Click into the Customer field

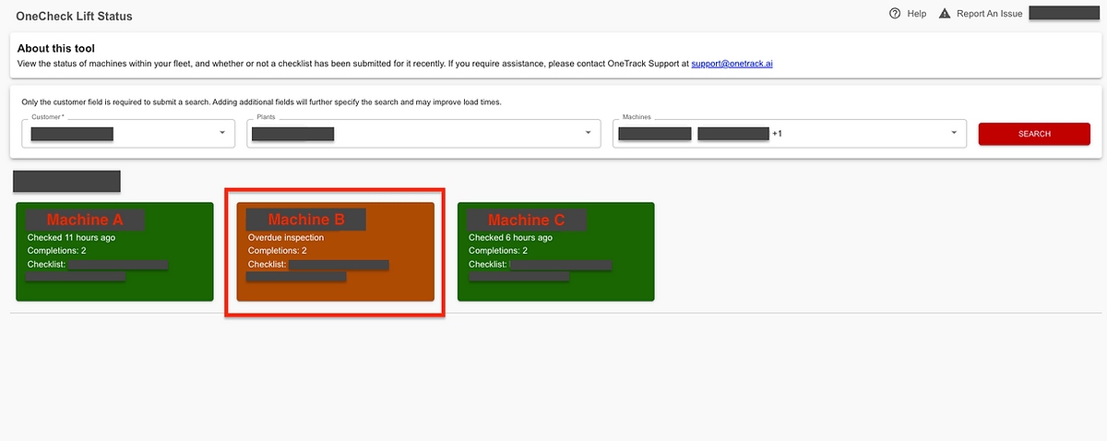point(128,134)
